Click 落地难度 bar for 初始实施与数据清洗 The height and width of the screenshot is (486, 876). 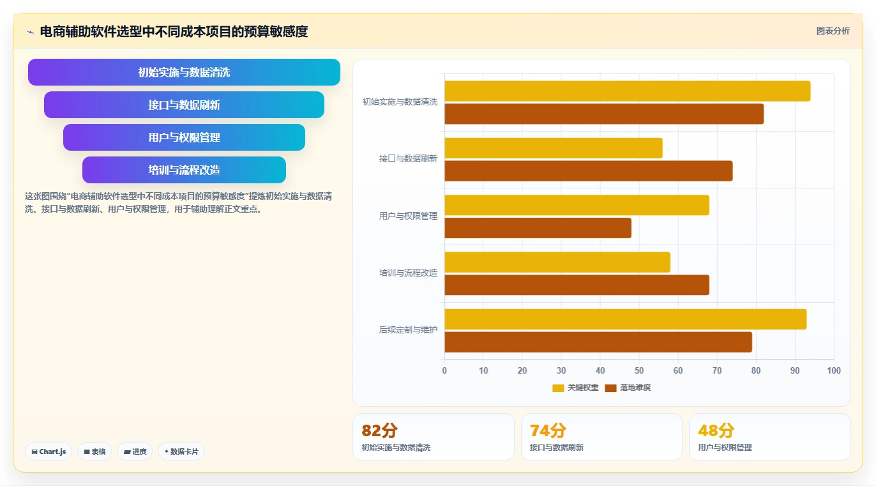[x=604, y=114]
